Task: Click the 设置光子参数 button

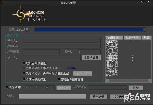Action: point(83,73)
